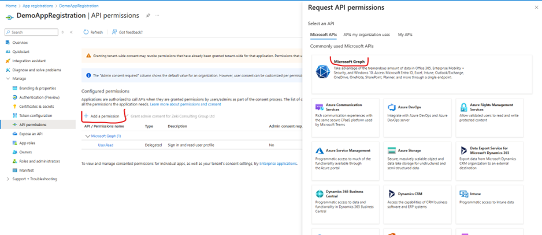The height and width of the screenshot is (235, 542).
Task: Select the Azure Rights Management Services icon
Action: (463, 108)
